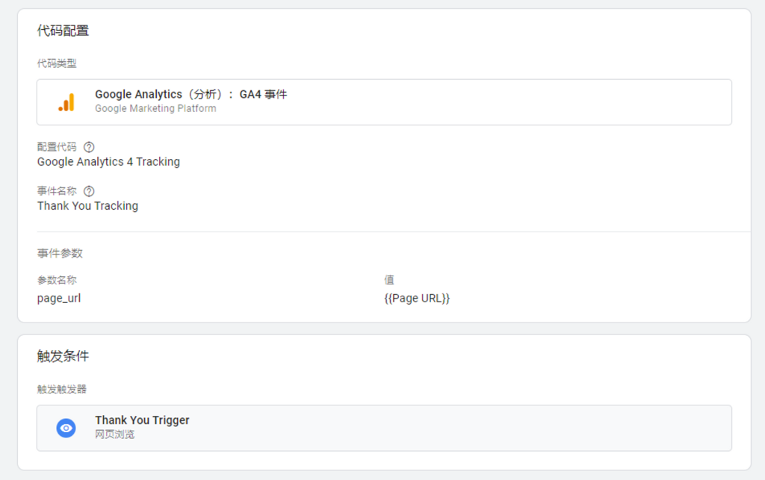This screenshot has width=765, height=480.
Task: Click the 触发条件 section heading
Action: pos(63,356)
